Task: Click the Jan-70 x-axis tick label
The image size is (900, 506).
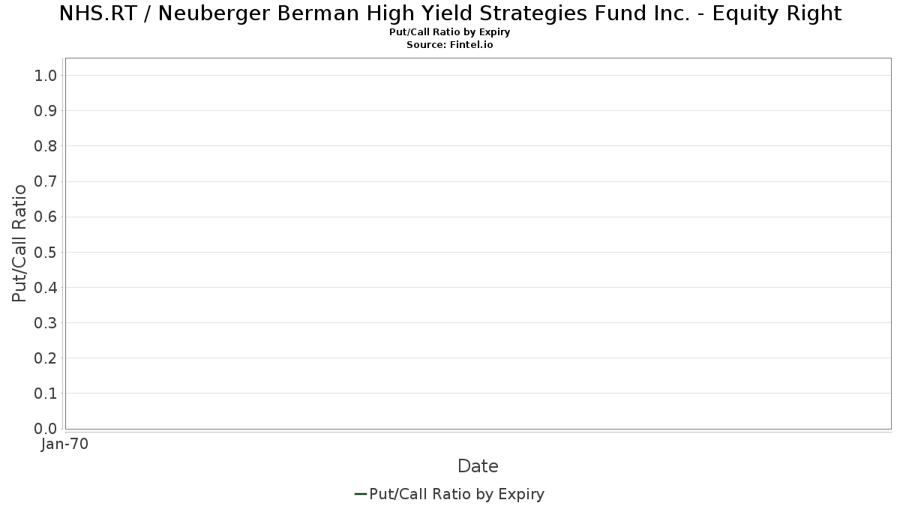Action: 65,445
